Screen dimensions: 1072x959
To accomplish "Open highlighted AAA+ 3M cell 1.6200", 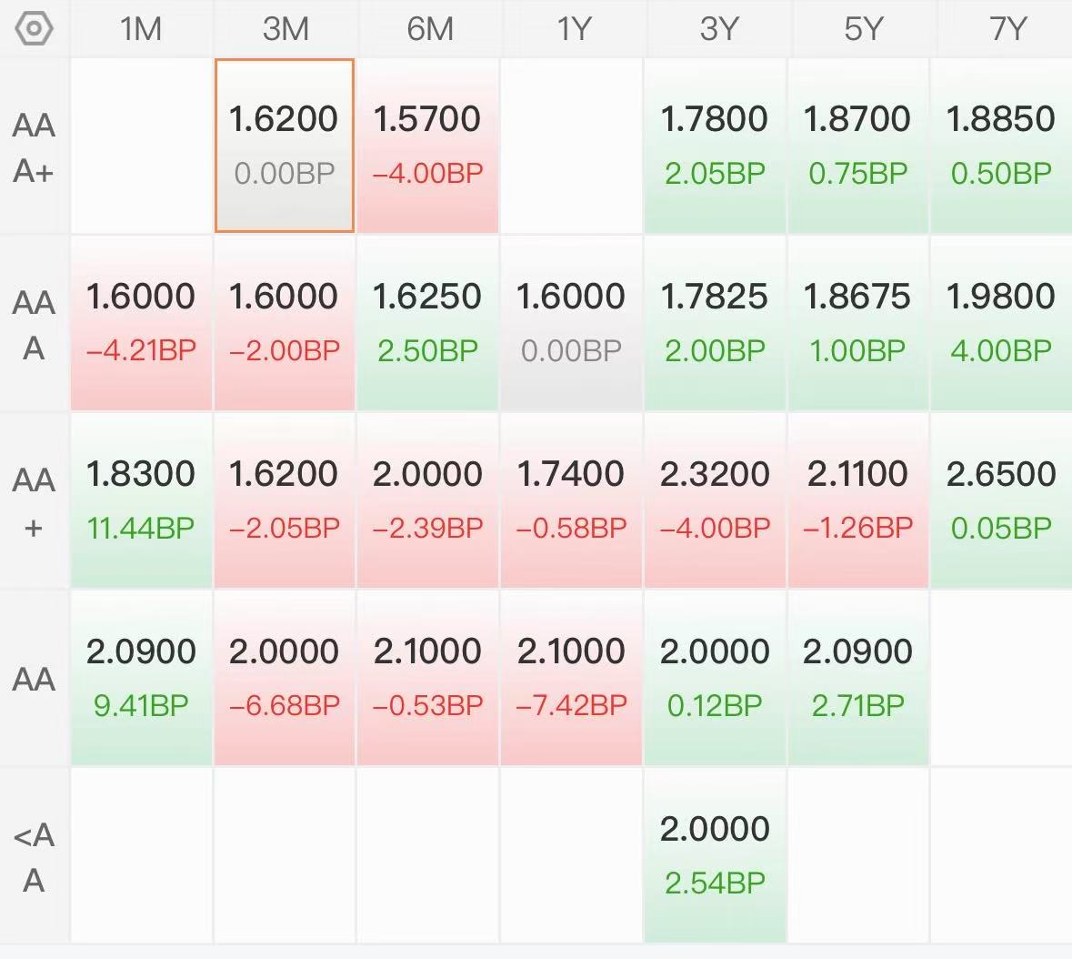I will pos(285,146).
